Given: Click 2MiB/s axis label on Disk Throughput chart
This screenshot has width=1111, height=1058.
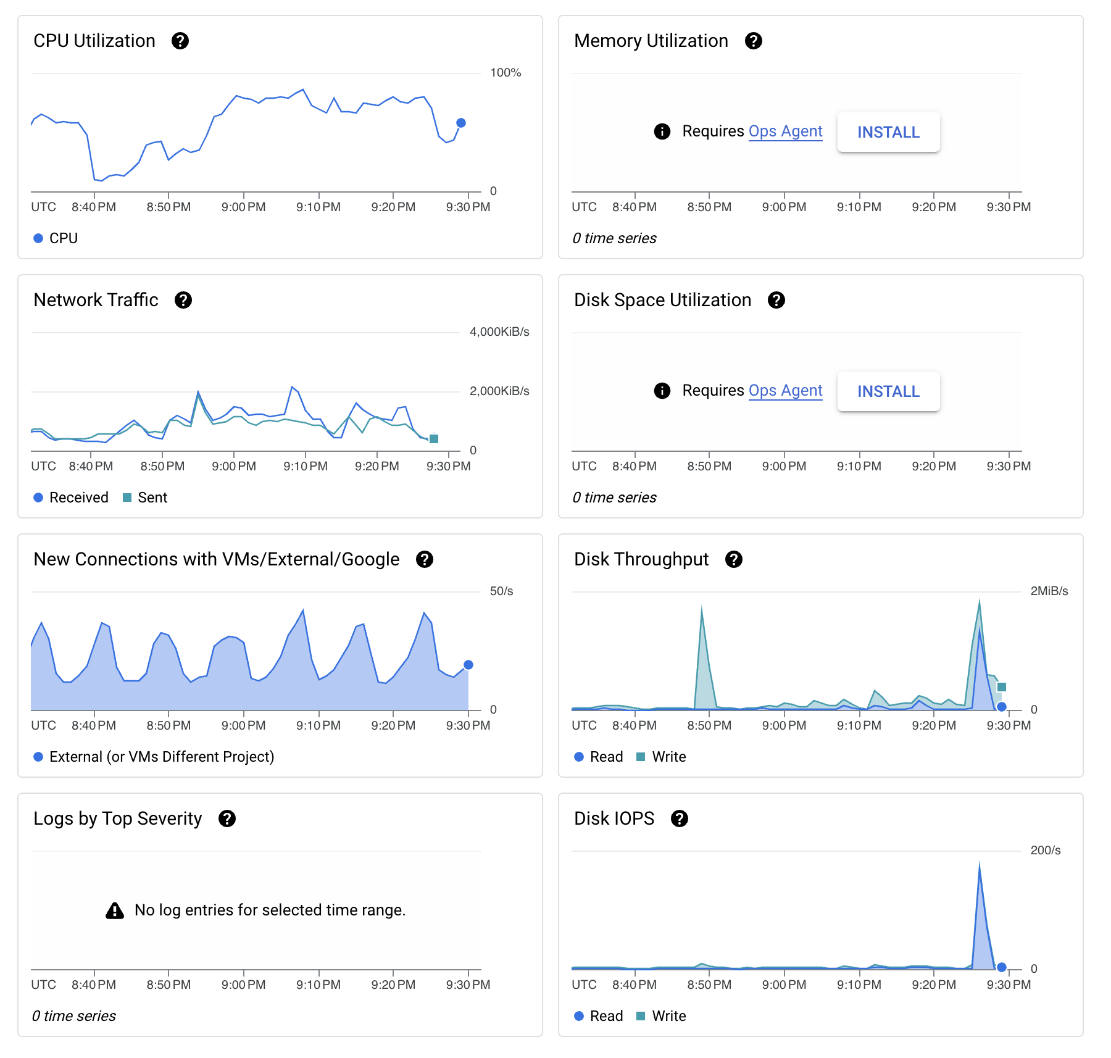Looking at the screenshot, I should point(1049,591).
